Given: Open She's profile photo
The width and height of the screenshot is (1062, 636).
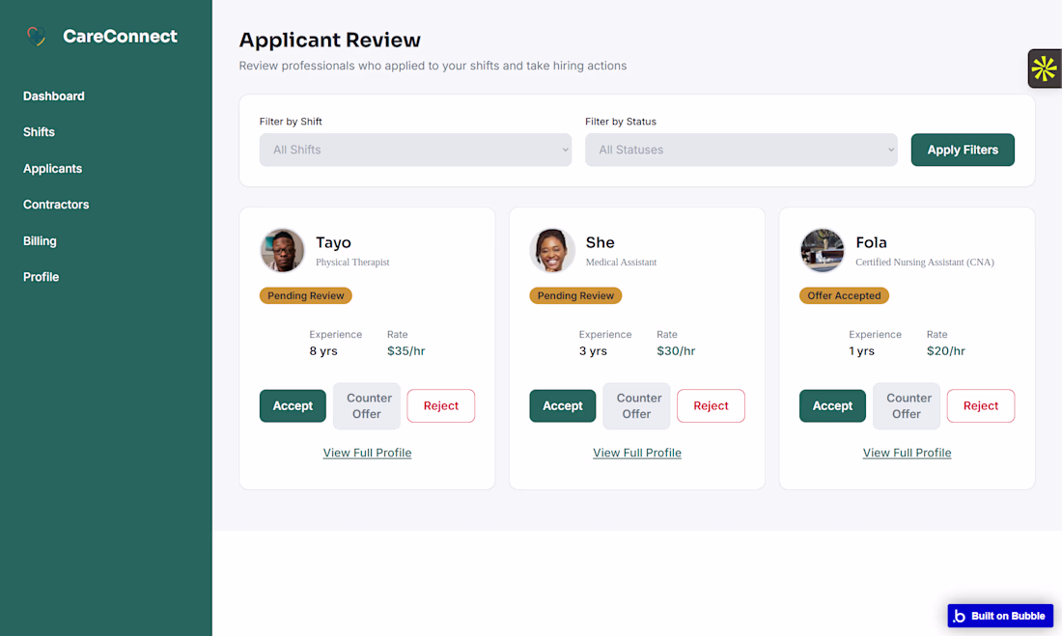Looking at the screenshot, I should pos(552,250).
